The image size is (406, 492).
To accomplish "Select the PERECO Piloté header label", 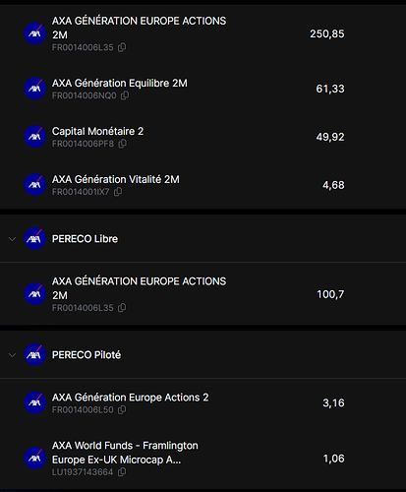I will 87,355.
